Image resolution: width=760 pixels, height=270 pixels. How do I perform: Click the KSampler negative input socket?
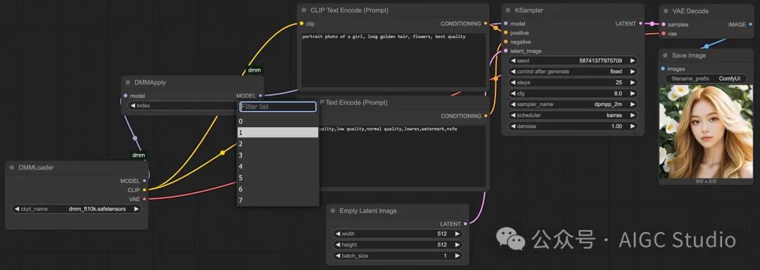pyautogui.click(x=505, y=41)
